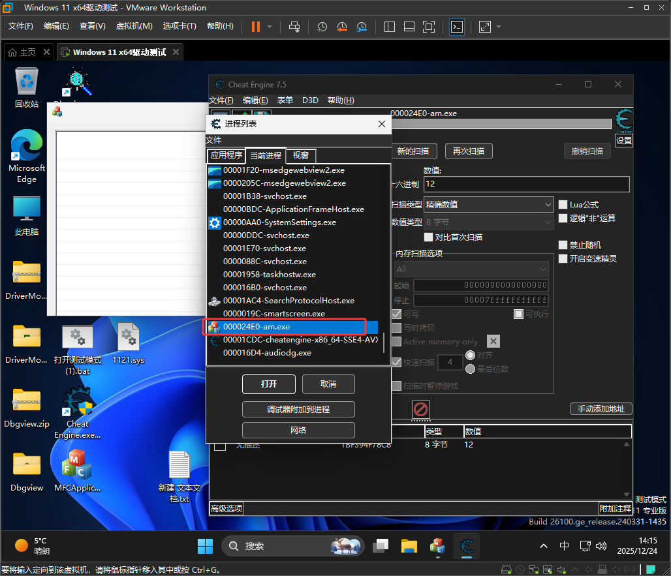The image size is (671, 576).
Task: Click the 网络 button
Action: [x=298, y=430]
